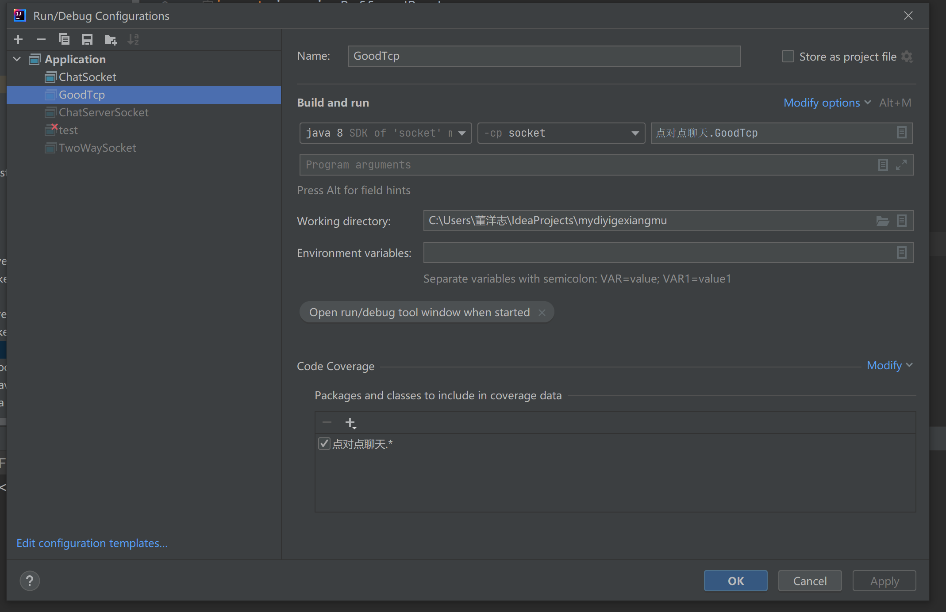Insert macro icon in Working directory field
This screenshot has width=946, height=612.
(x=902, y=221)
